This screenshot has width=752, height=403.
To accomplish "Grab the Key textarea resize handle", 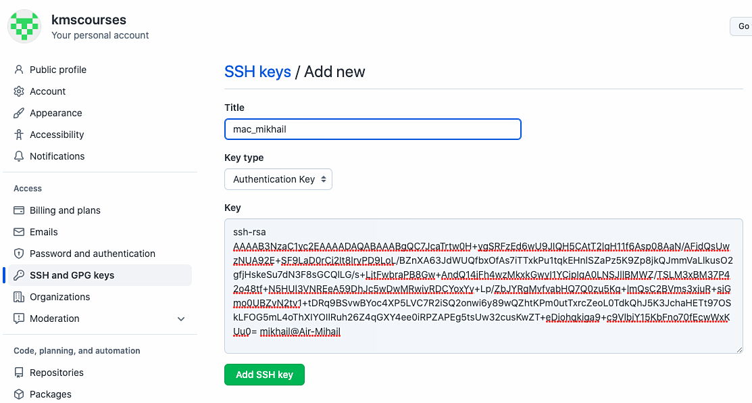I will [x=739, y=350].
